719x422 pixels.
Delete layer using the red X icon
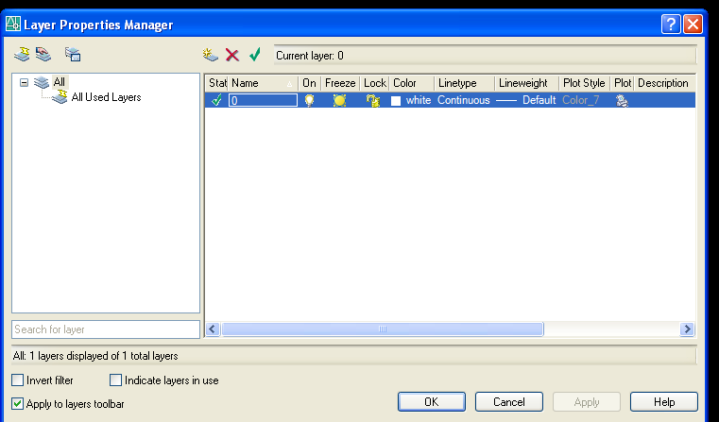(x=232, y=56)
